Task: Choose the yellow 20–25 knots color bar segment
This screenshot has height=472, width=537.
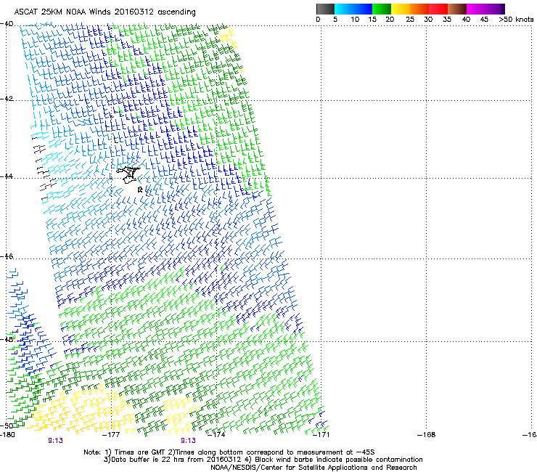Action: click(x=401, y=9)
